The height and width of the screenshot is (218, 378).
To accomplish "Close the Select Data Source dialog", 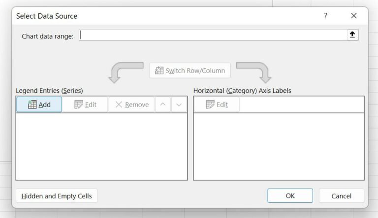I will click(x=353, y=16).
